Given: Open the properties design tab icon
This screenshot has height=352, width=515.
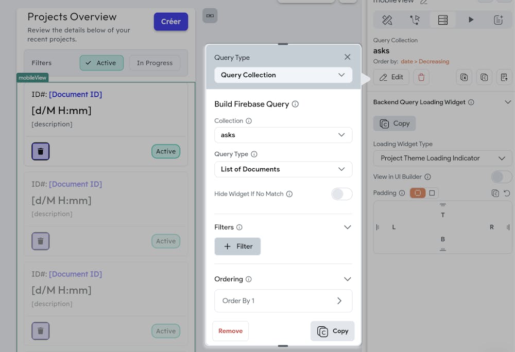Looking at the screenshot, I should pyautogui.click(x=387, y=20).
